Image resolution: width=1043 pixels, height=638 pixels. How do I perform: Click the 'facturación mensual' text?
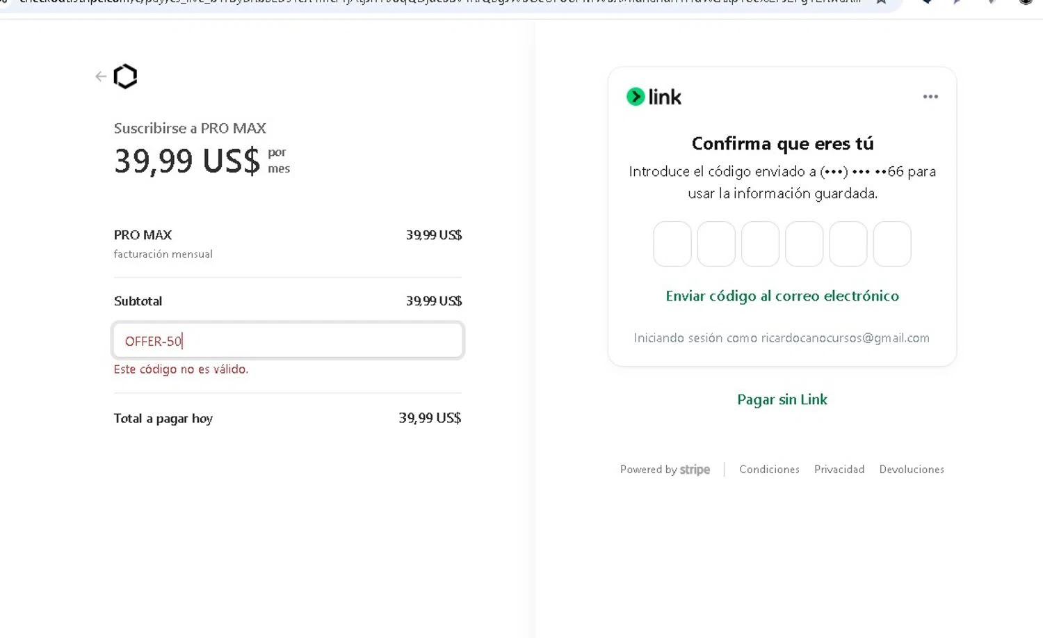point(163,255)
